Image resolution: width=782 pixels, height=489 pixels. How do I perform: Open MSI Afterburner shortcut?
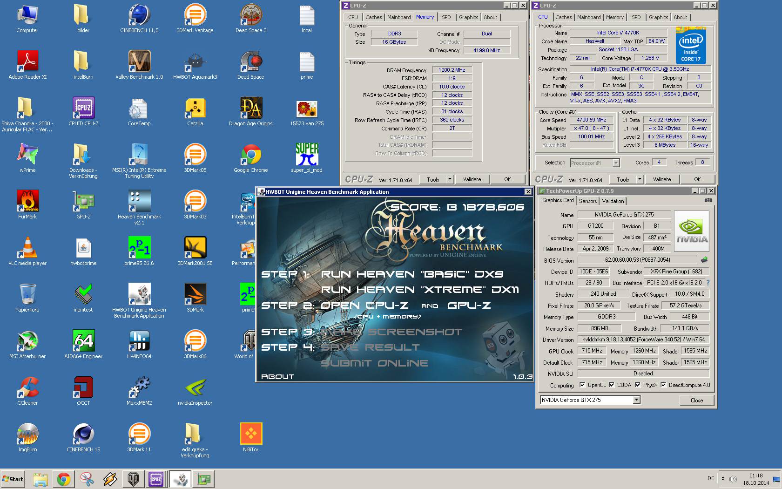click(27, 345)
